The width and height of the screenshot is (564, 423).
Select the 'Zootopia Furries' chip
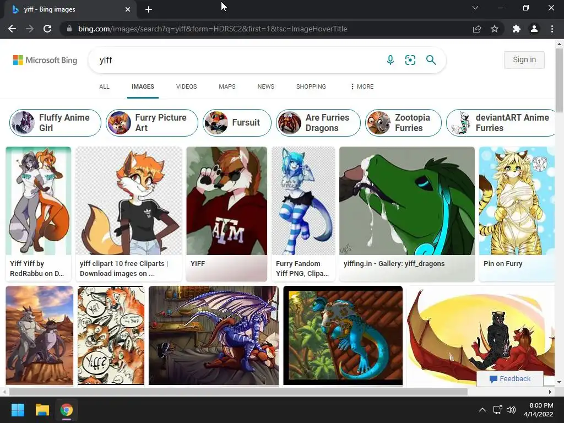click(x=403, y=123)
